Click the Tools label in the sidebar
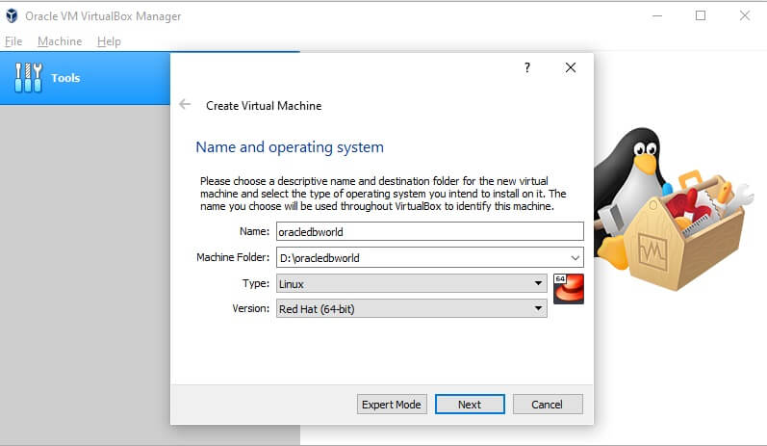The width and height of the screenshot is (767, 446). (x=65, y=78)
